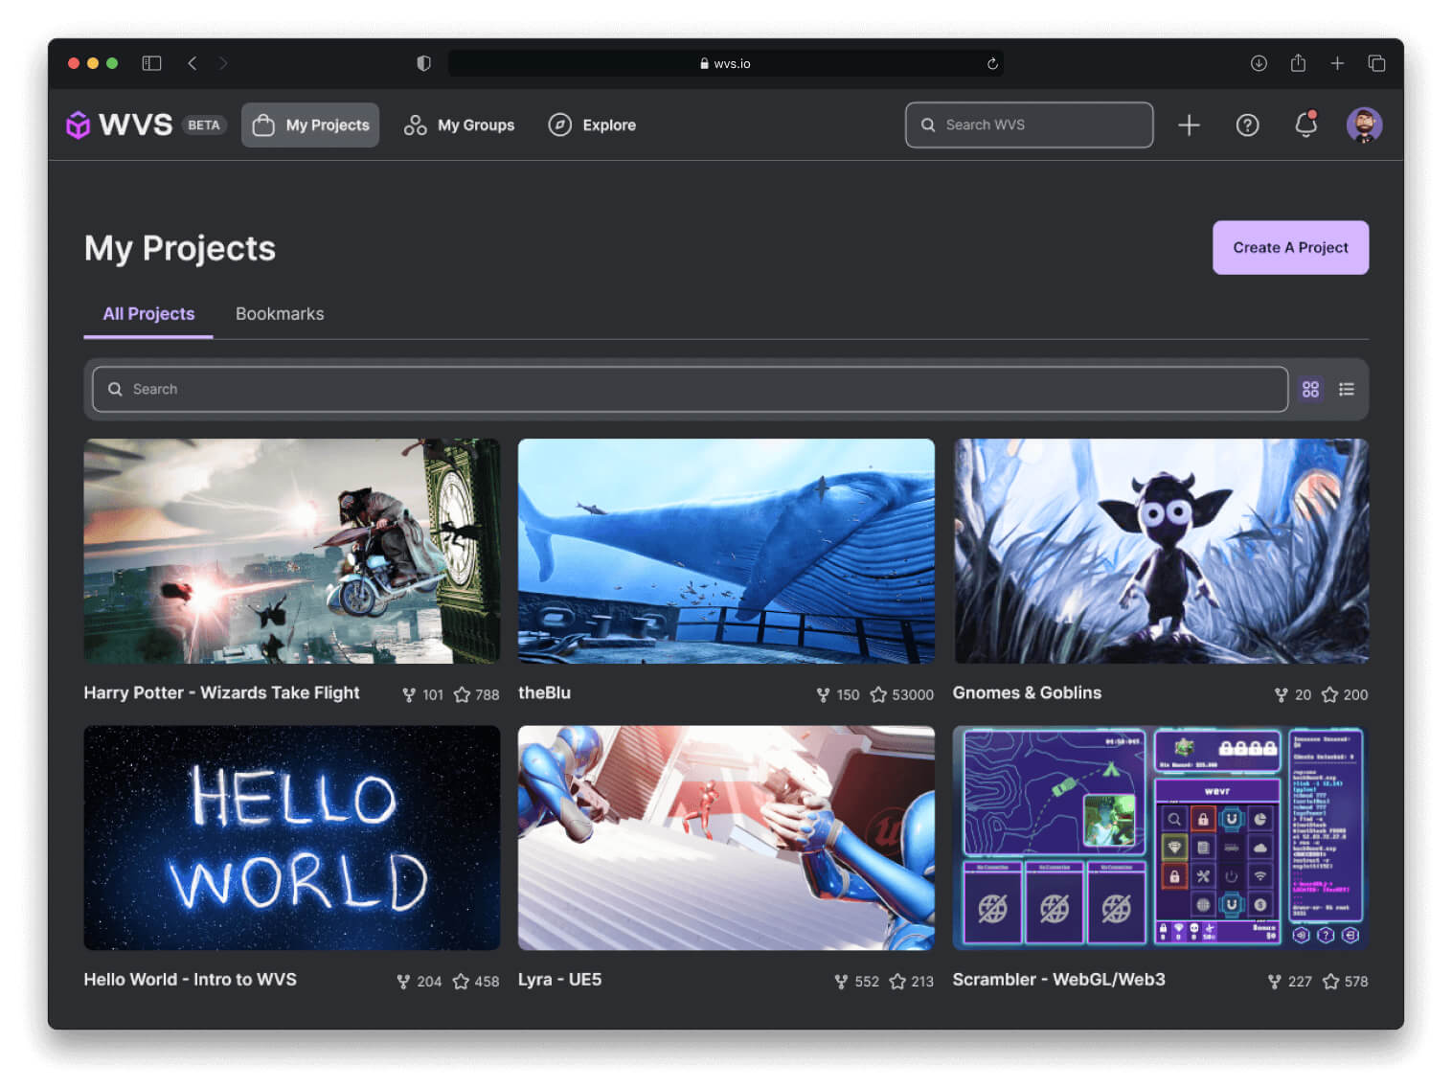This screenshot has width=1452, height=1087.
Task: Open the Bookmarks tab
Action: 280,314
